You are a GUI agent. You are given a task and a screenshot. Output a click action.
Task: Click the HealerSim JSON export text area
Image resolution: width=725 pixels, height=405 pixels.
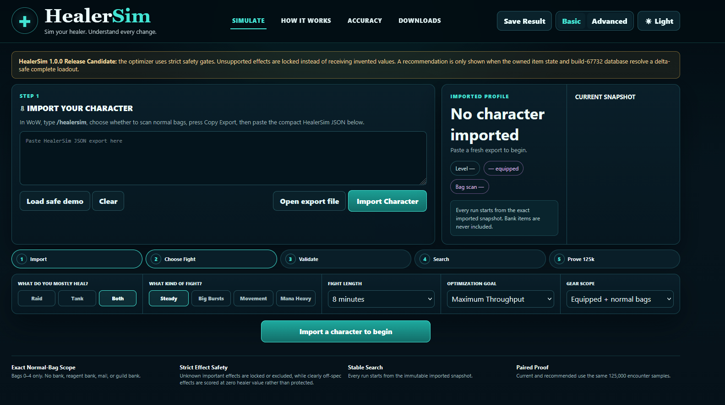[x=223, y=158]
